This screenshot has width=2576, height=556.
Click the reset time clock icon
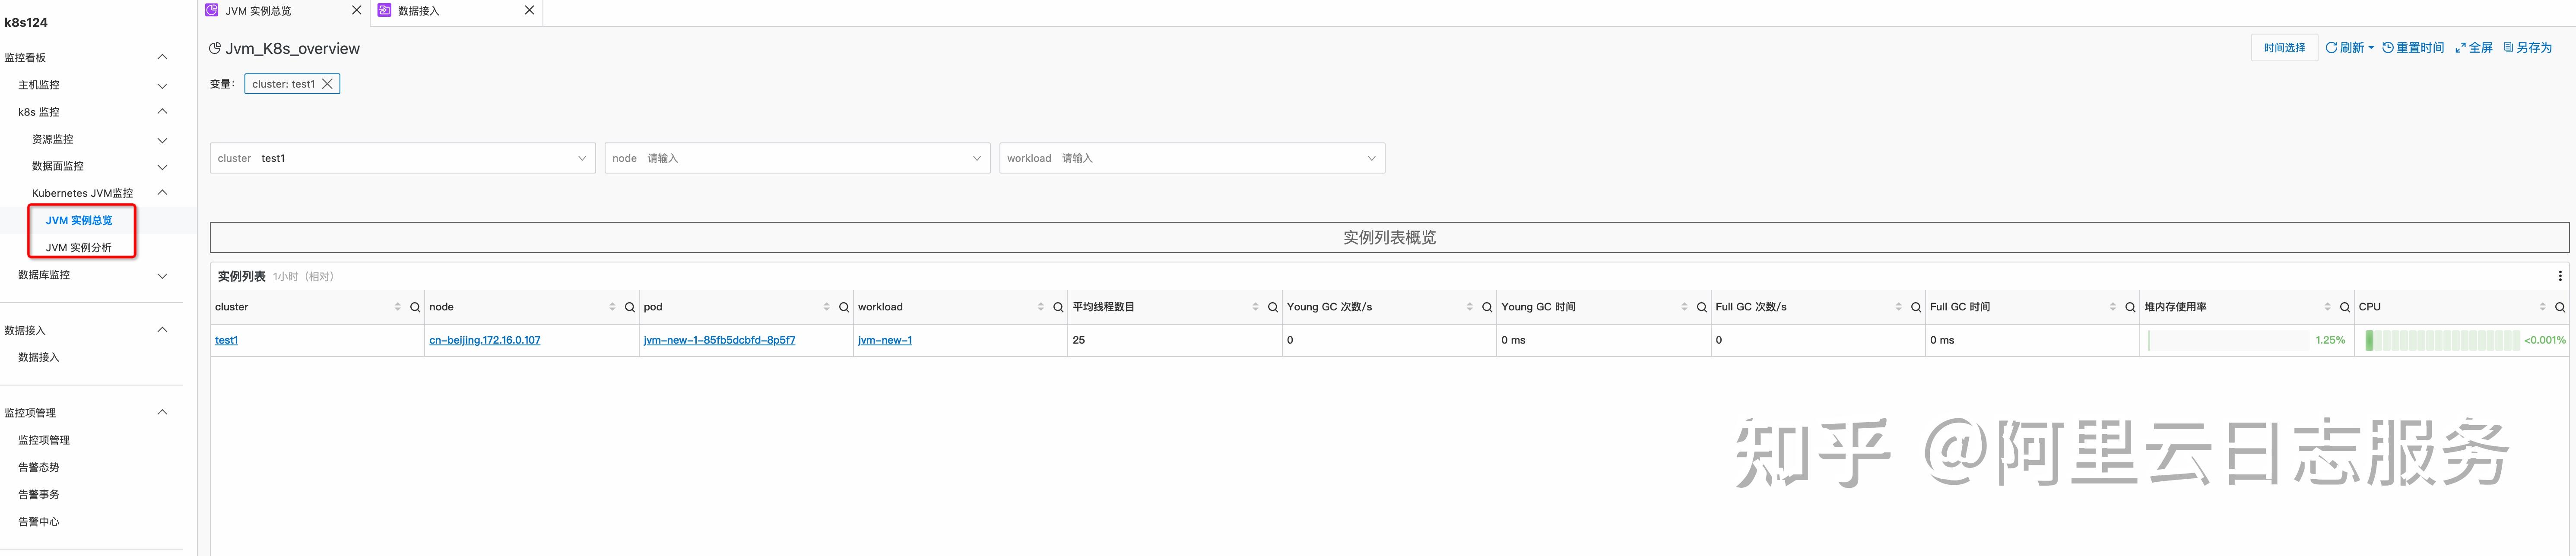2389,47
